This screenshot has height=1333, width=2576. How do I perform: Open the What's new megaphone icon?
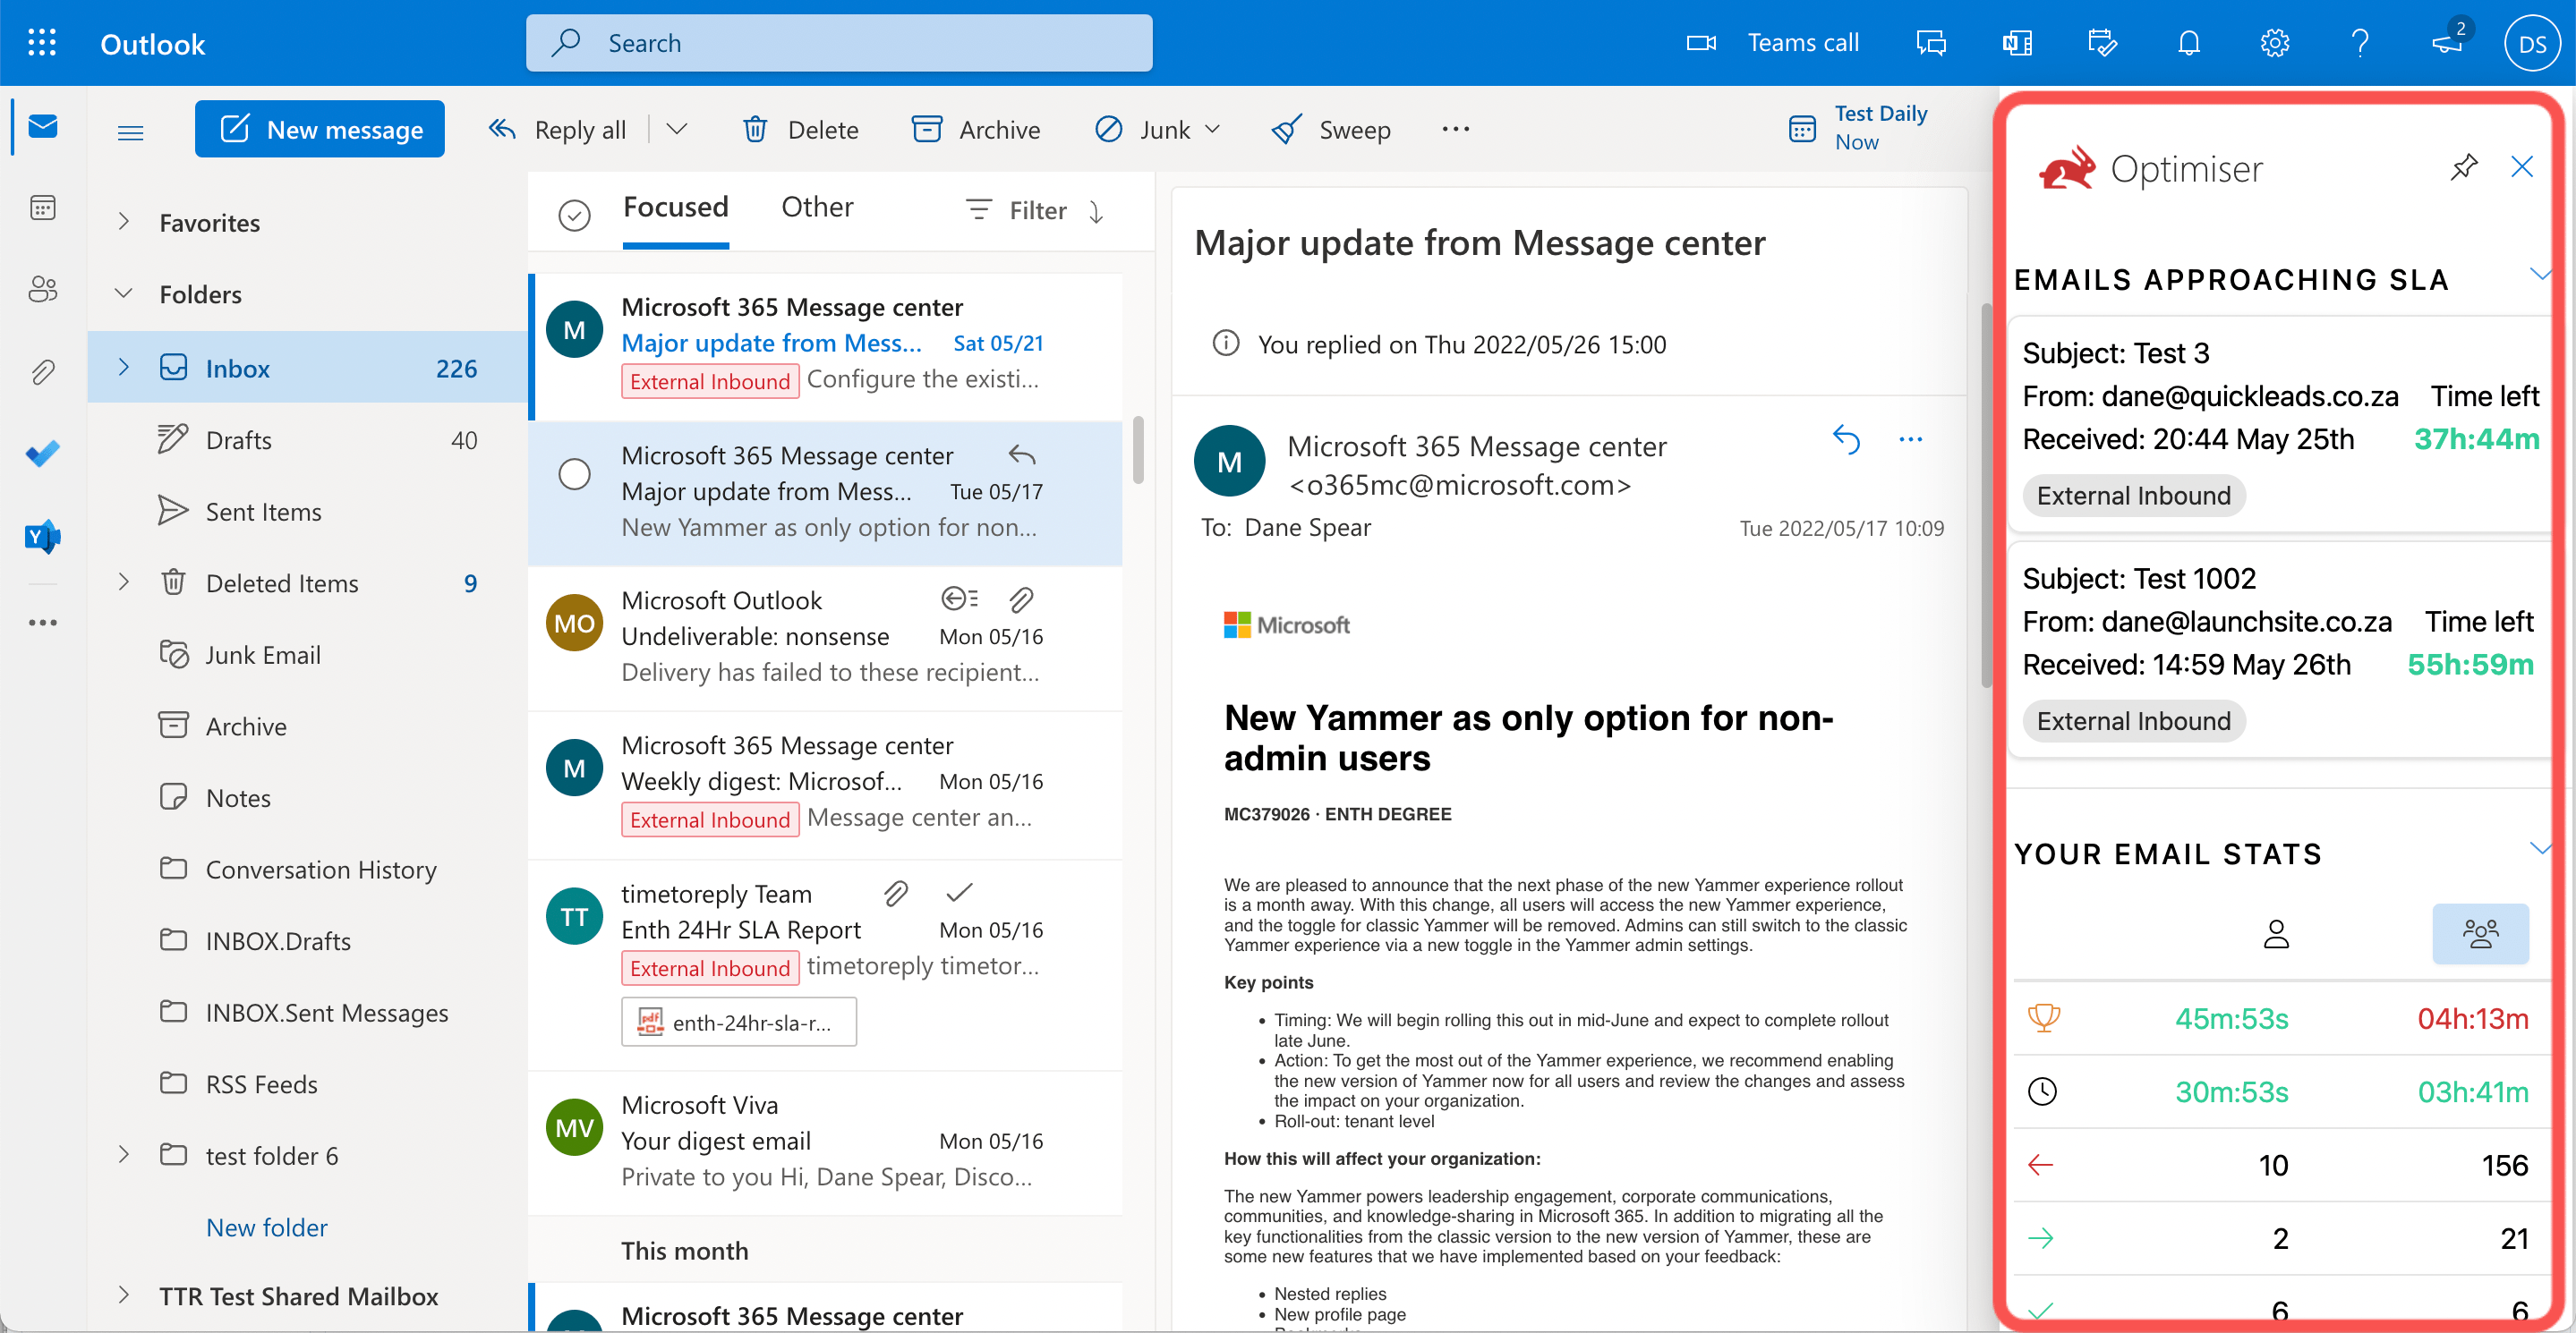click(x=2448, y=43)
